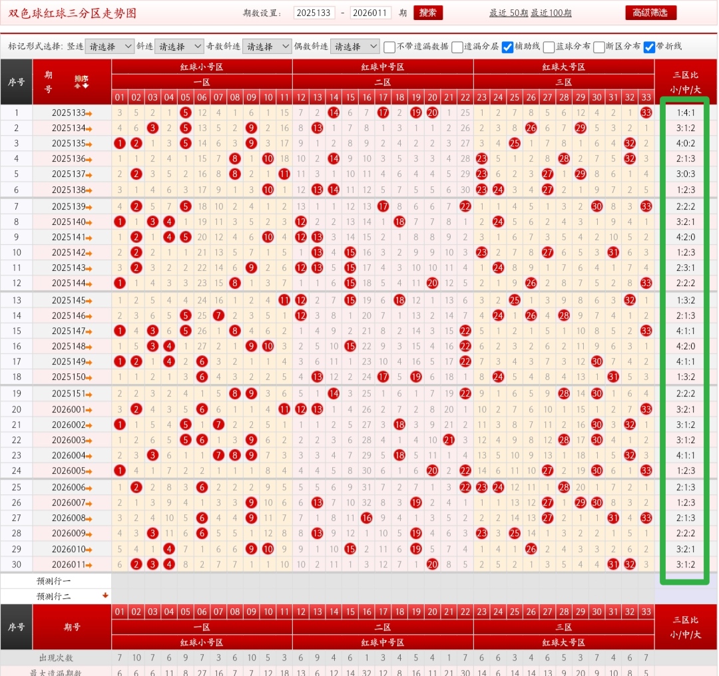Viewport: 719px width, 676px height.
Task: Click down arrow next to 预测行二
Action: tap(105, 595)
